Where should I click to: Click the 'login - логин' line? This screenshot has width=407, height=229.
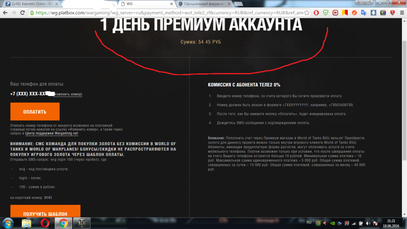31,178
